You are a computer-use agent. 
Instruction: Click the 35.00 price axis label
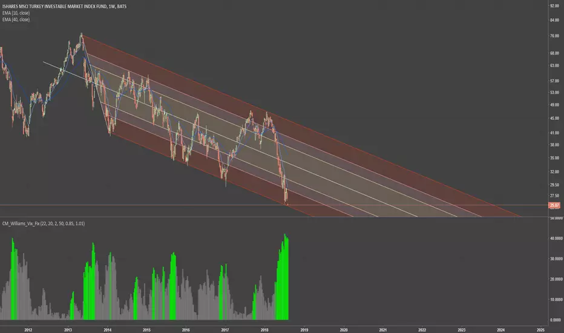(554, 158)
